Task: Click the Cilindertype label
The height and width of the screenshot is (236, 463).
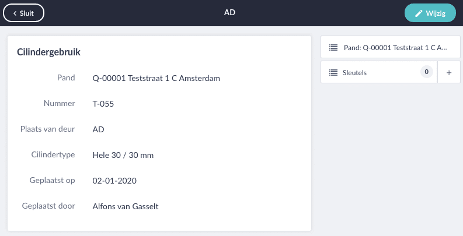Action: [x=53, y=154]
